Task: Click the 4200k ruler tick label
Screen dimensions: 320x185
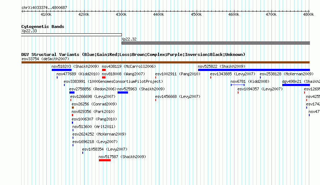Action: pos(84,14)
